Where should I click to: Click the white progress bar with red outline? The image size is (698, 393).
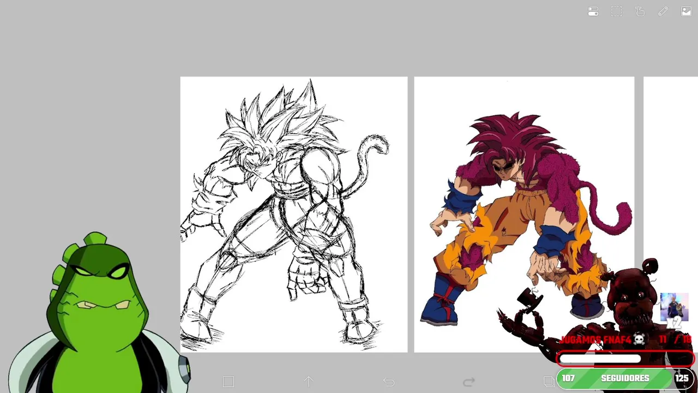point(625,359)
